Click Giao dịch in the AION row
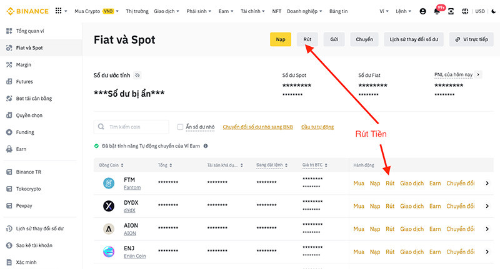The height and width of the screenshot is (269, 500). pos(412,229)
